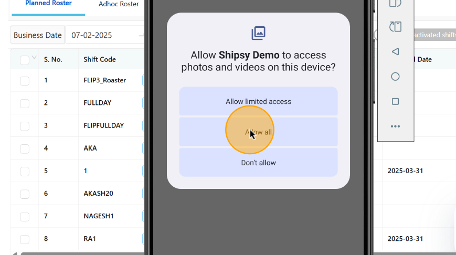The height and width of the screenshot is (255, 456).
Task: Click NAGESH1 shift code cell
Action: click(x=99, y=216)
